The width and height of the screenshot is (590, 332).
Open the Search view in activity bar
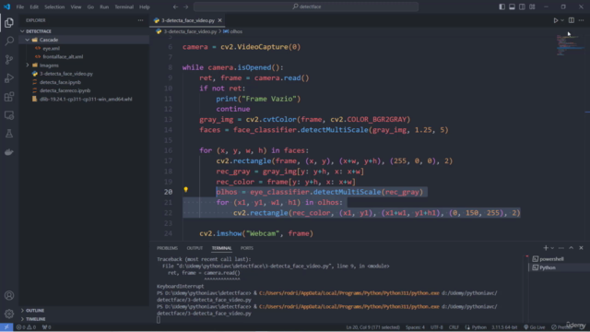[9, 41]
